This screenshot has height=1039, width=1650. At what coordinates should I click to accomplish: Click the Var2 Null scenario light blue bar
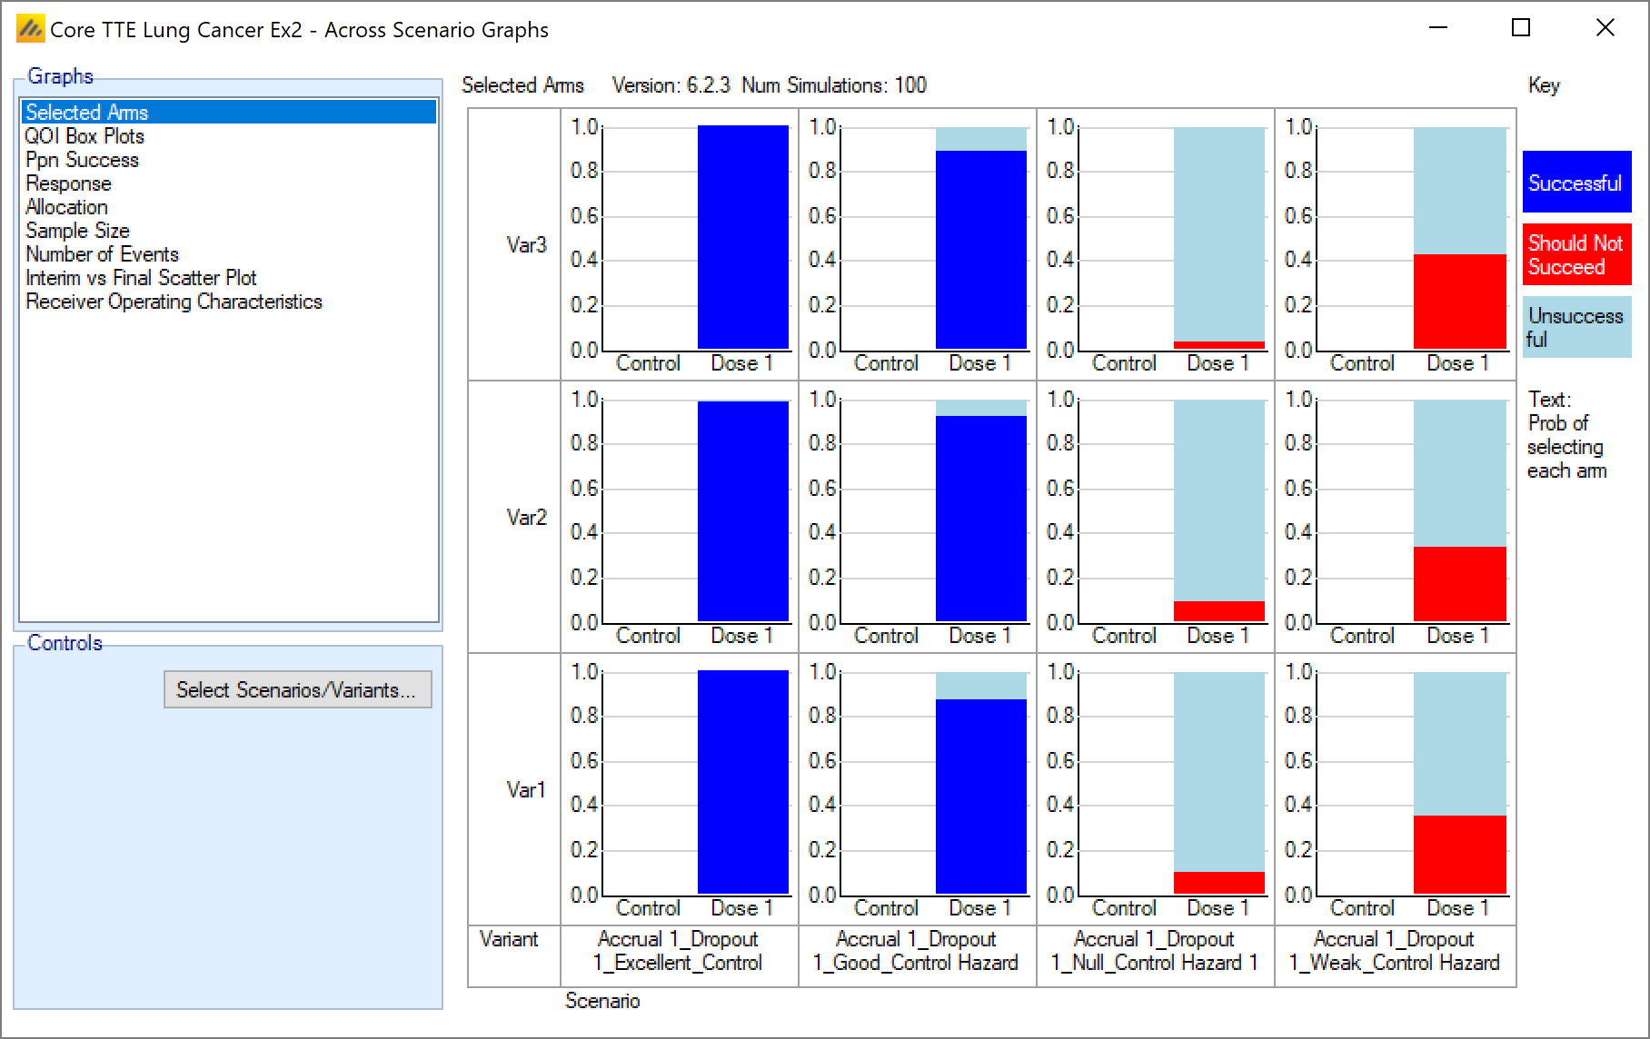pos(1218,500)
